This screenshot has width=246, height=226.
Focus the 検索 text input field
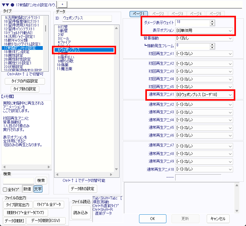[19, 181]
